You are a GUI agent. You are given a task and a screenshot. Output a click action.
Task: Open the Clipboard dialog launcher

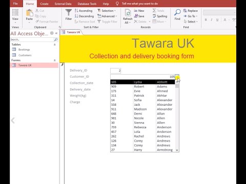coord(60,27)
